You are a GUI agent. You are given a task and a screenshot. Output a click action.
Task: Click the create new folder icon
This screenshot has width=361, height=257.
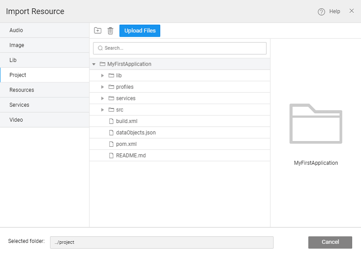(x=97, y=30)
